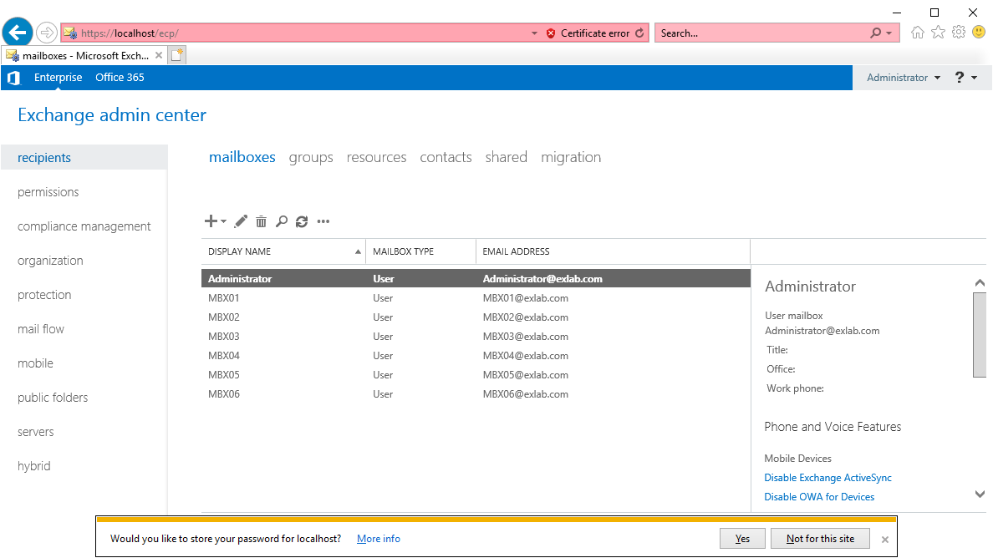Viewport: 993px width, 558px height.
Task: Click in the browser Search... field
Action: click(762, 33)
